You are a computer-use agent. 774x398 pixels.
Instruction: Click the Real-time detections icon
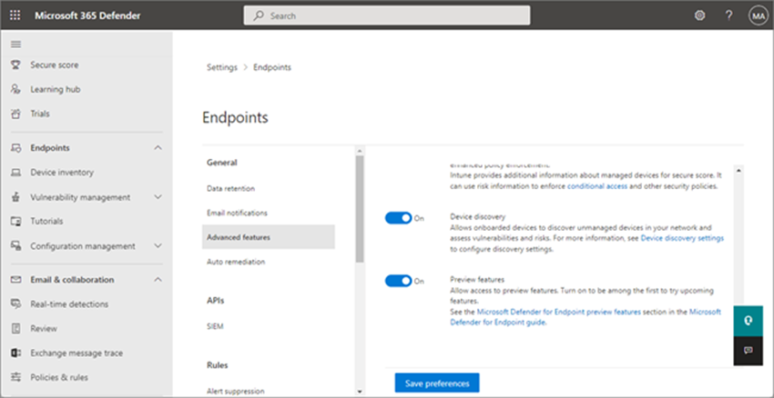pyautogui.click(x=15, y=303)
